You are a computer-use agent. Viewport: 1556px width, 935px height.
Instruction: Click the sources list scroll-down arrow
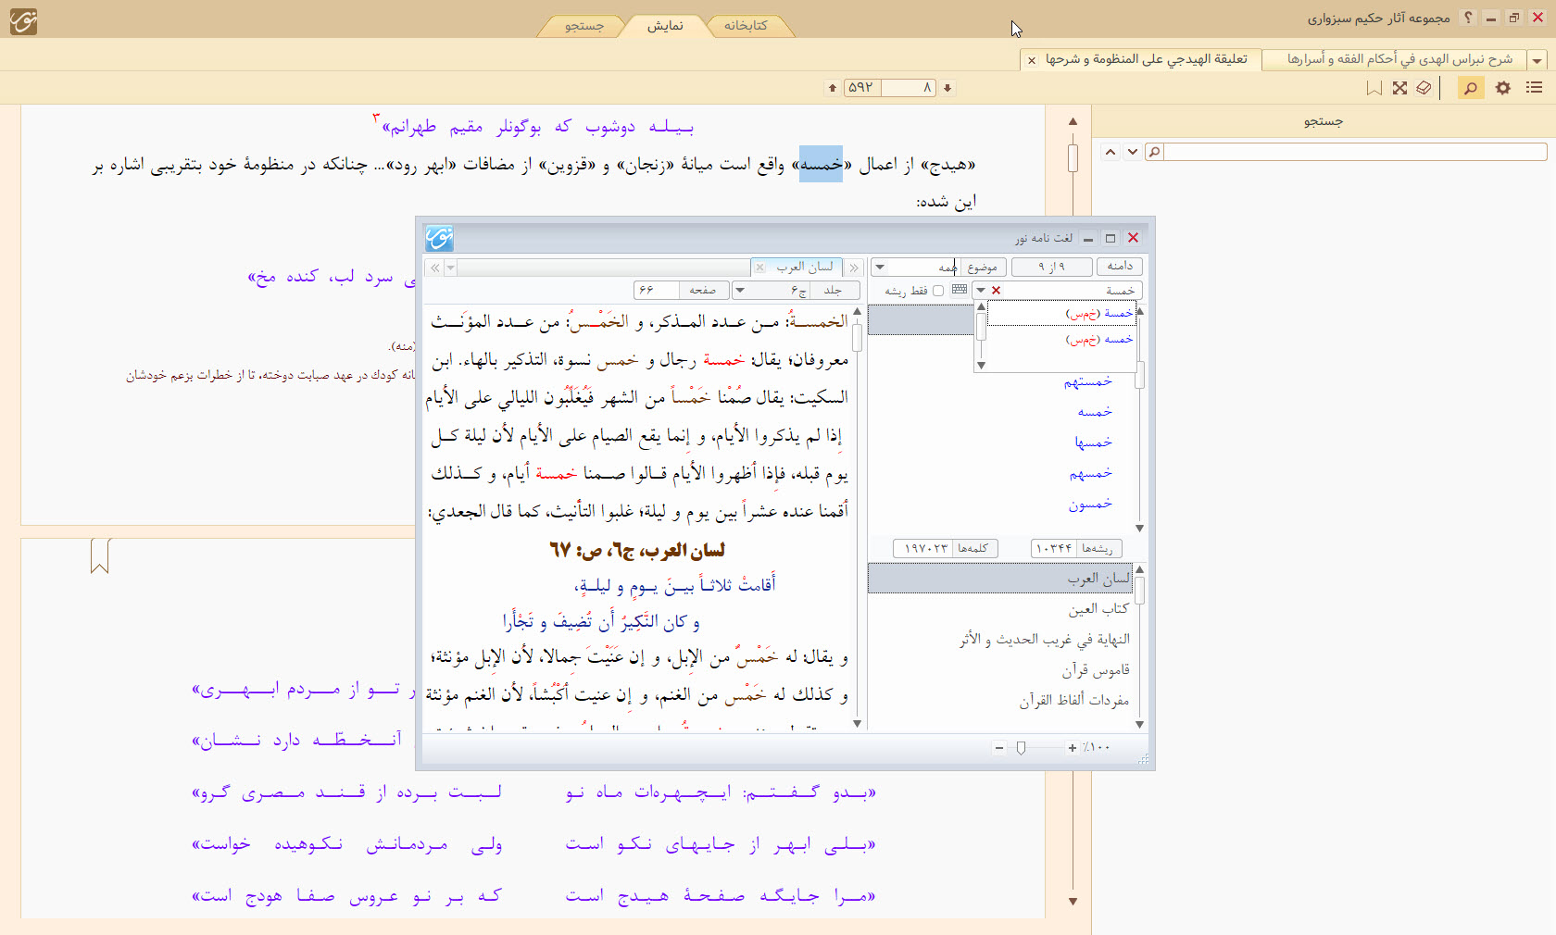tap(1139, 724)
